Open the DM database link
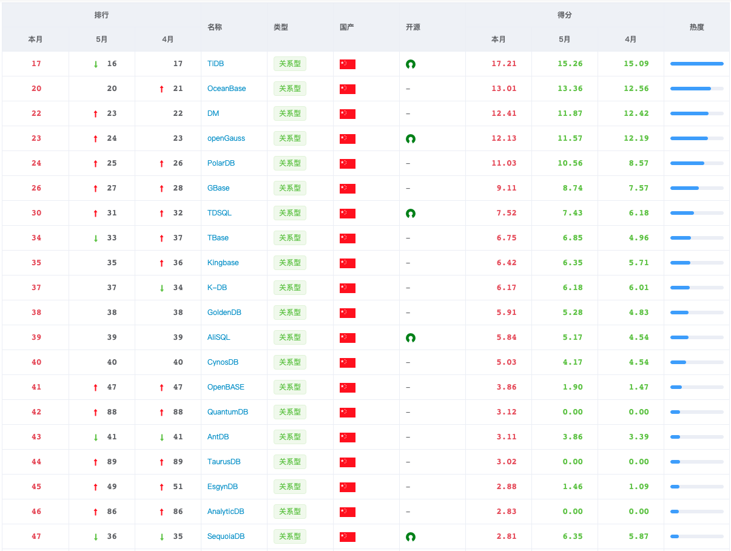 (x=214, y=113)
